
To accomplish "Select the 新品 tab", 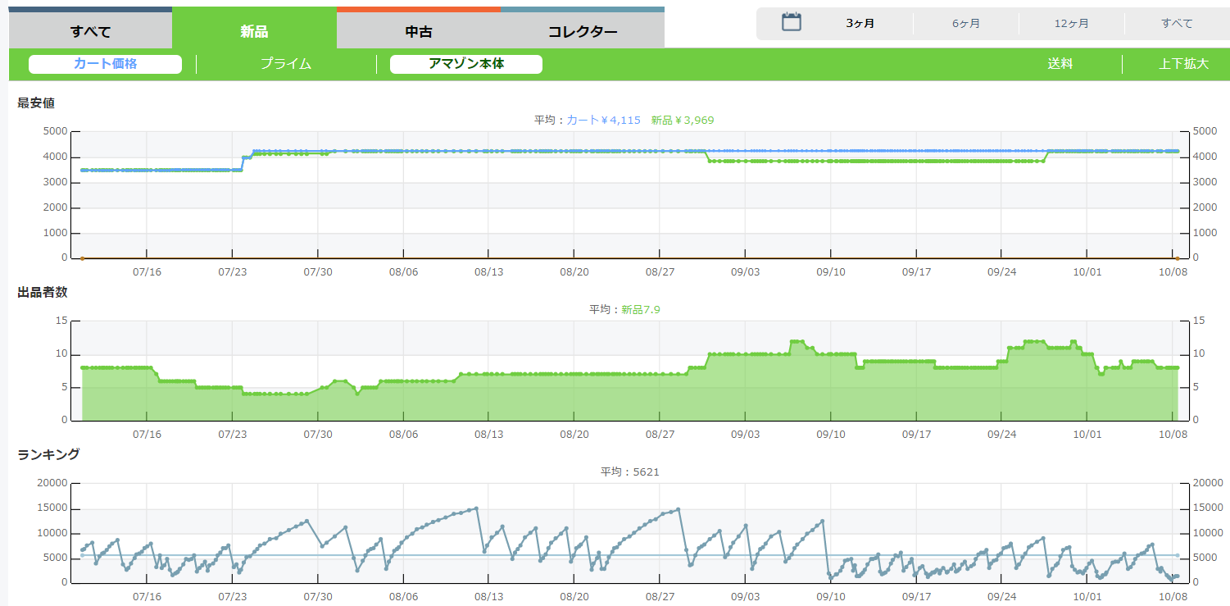I will tap(254, 32).
